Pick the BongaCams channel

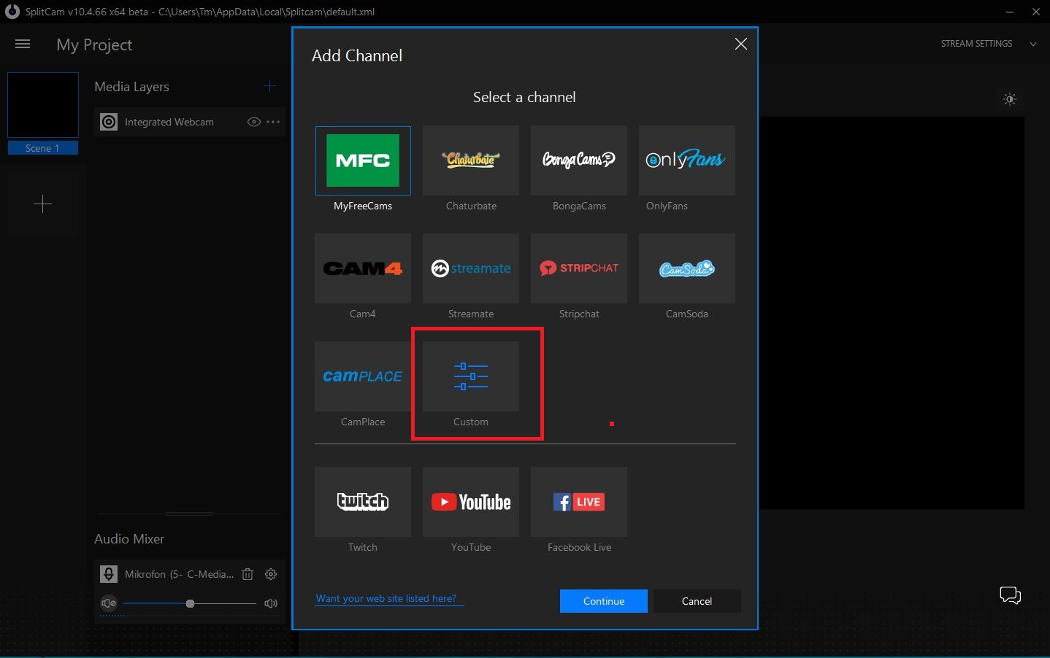(579, 160)
